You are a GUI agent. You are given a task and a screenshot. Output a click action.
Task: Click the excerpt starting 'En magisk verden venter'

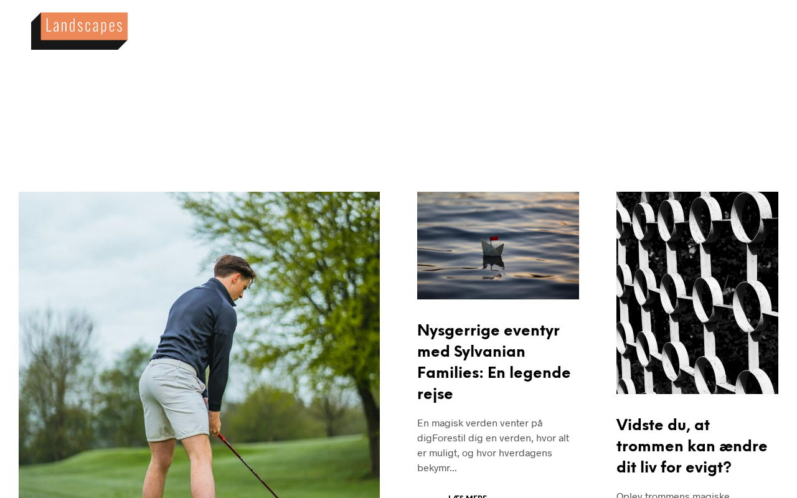[x=493, y=445]
